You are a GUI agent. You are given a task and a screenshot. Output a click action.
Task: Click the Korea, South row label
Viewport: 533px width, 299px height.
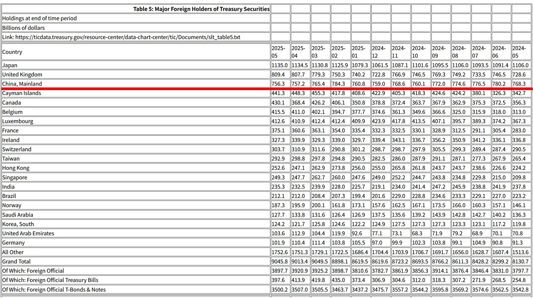[x=18, y=224]
